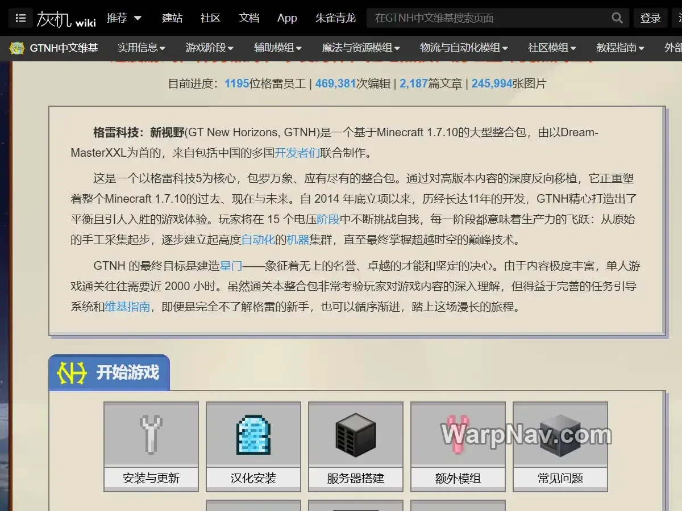Open the 服务器搭建 server block icon tile

(x=356, y=434)
